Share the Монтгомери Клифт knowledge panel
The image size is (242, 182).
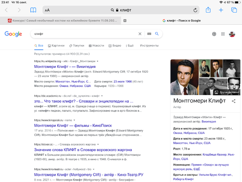tap(234, 101)
